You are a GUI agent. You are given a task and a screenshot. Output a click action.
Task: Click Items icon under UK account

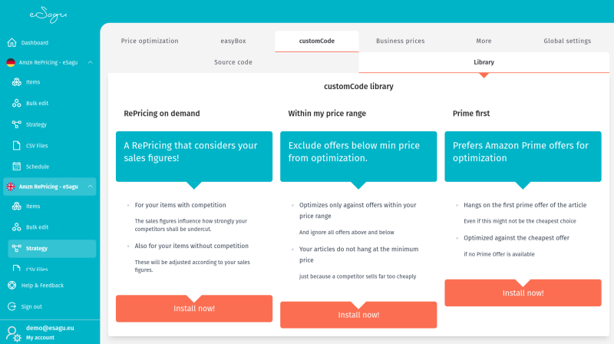[x=16, y=206]
